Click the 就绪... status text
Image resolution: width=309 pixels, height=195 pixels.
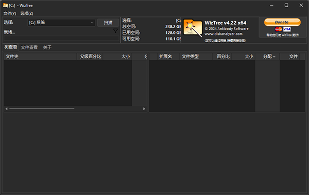9,32
